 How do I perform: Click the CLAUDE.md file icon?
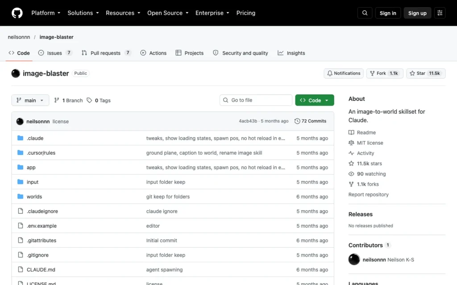tap(20, 269)
